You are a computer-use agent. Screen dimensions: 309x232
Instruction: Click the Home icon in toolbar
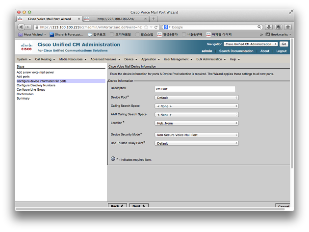[288, 27]
